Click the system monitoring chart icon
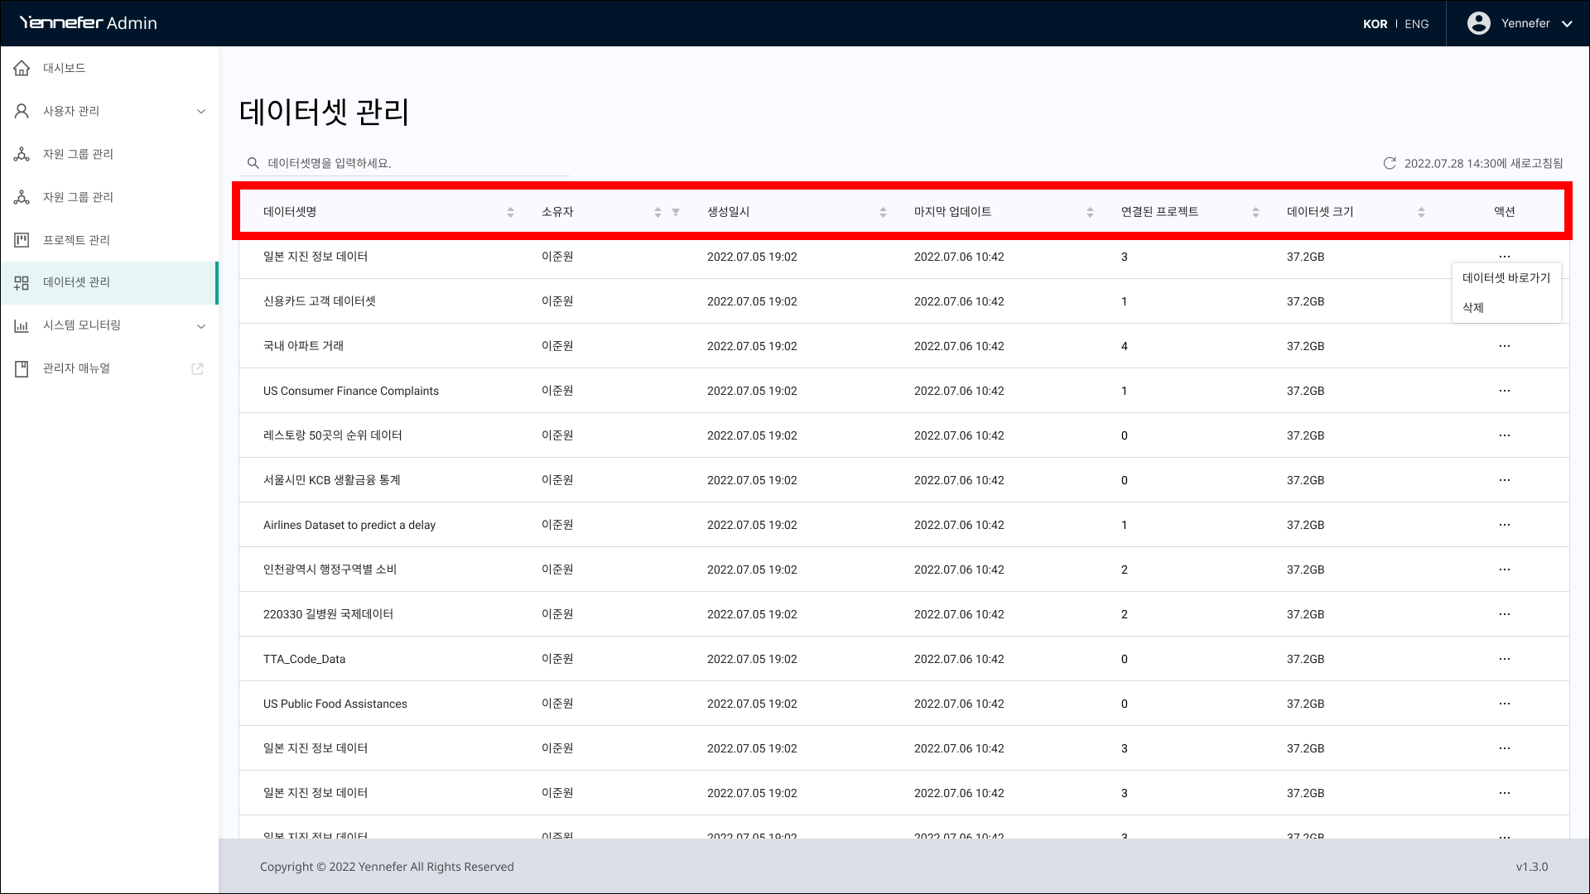Viewport: 1590px width, 894px height. coord(22,325)
